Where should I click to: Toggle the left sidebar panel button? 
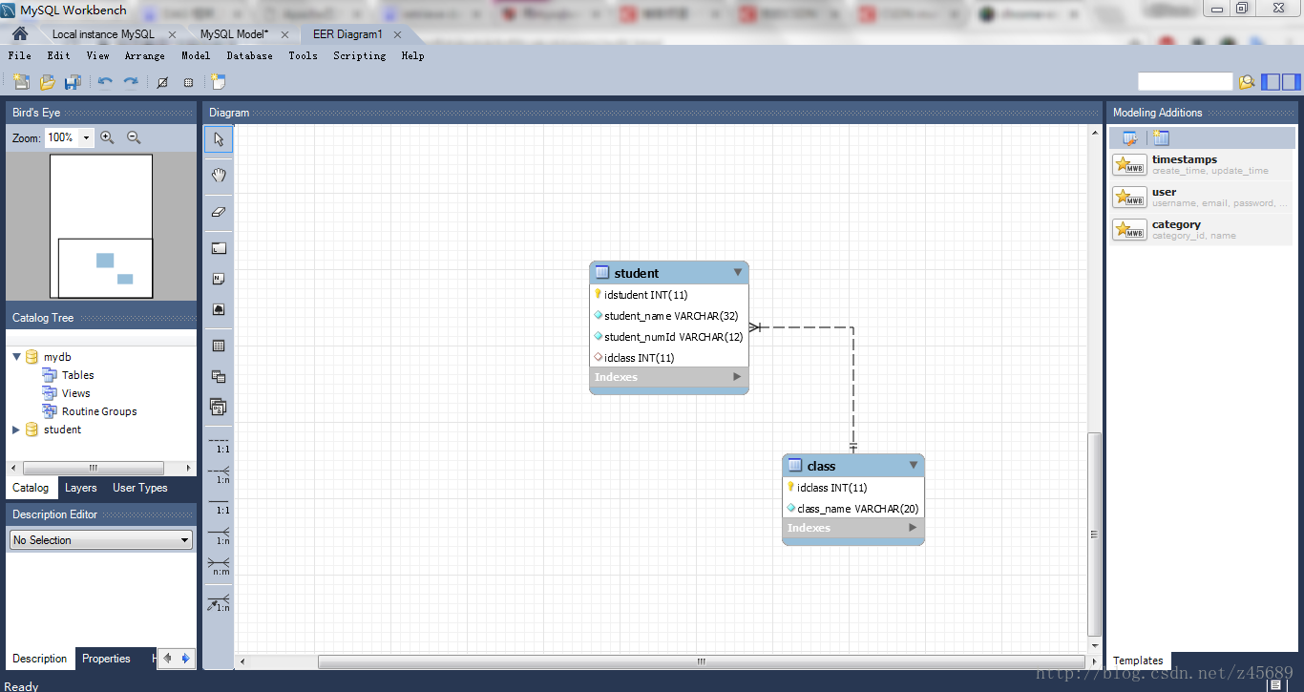pos(1271,82)
